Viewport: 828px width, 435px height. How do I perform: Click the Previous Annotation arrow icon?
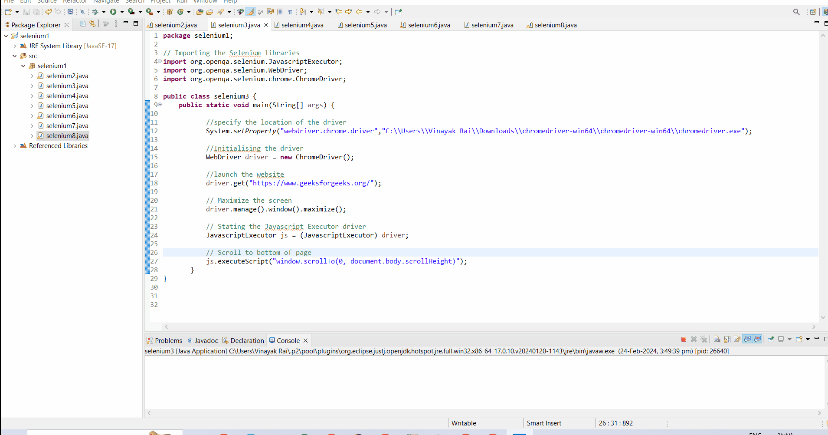coord(321,12)
